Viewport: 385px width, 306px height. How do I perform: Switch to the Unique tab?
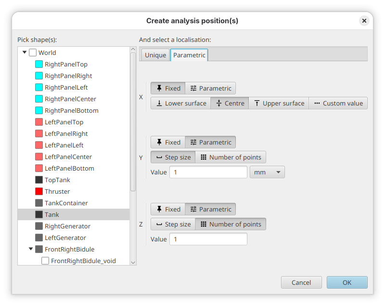click(155, 55)
